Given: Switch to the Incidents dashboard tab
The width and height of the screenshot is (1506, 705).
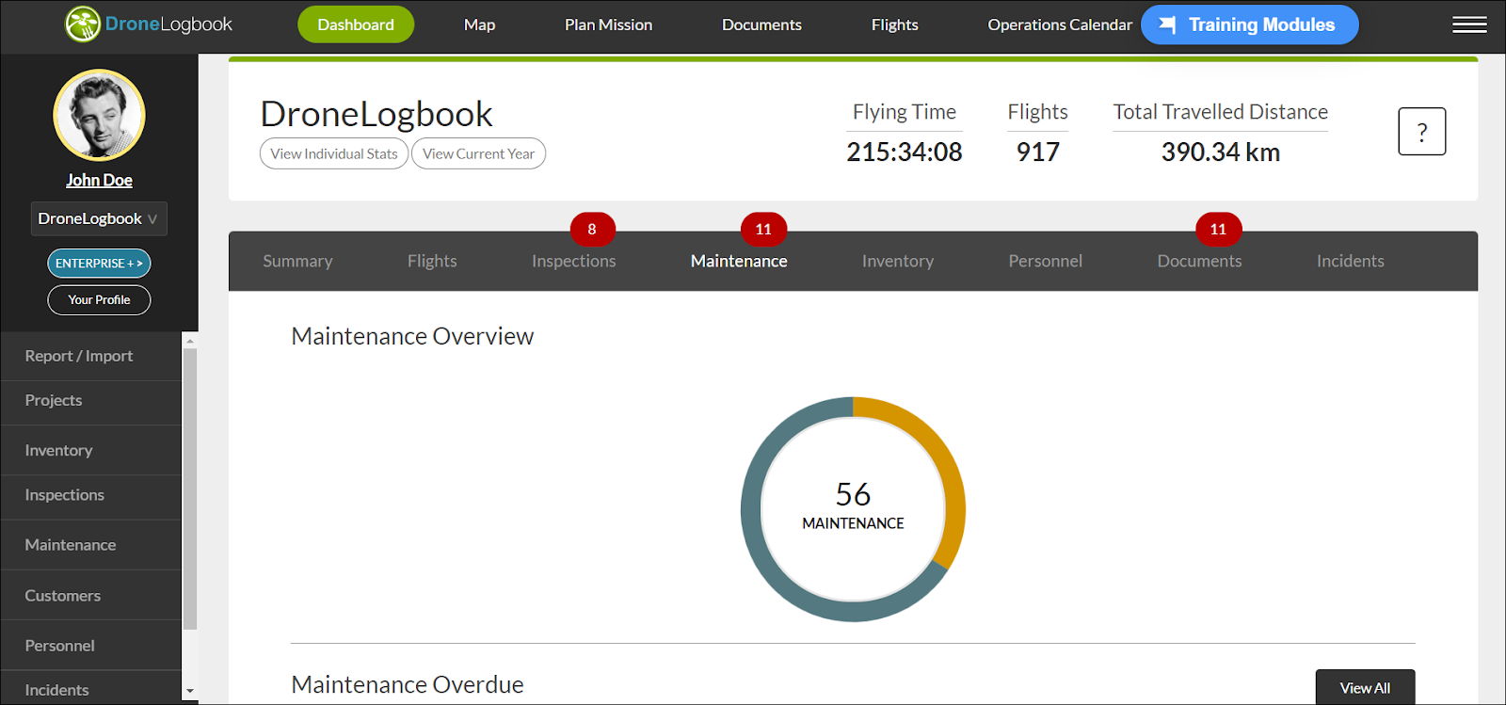Looking at the screenshot, I should click(x=1350, y=261).
